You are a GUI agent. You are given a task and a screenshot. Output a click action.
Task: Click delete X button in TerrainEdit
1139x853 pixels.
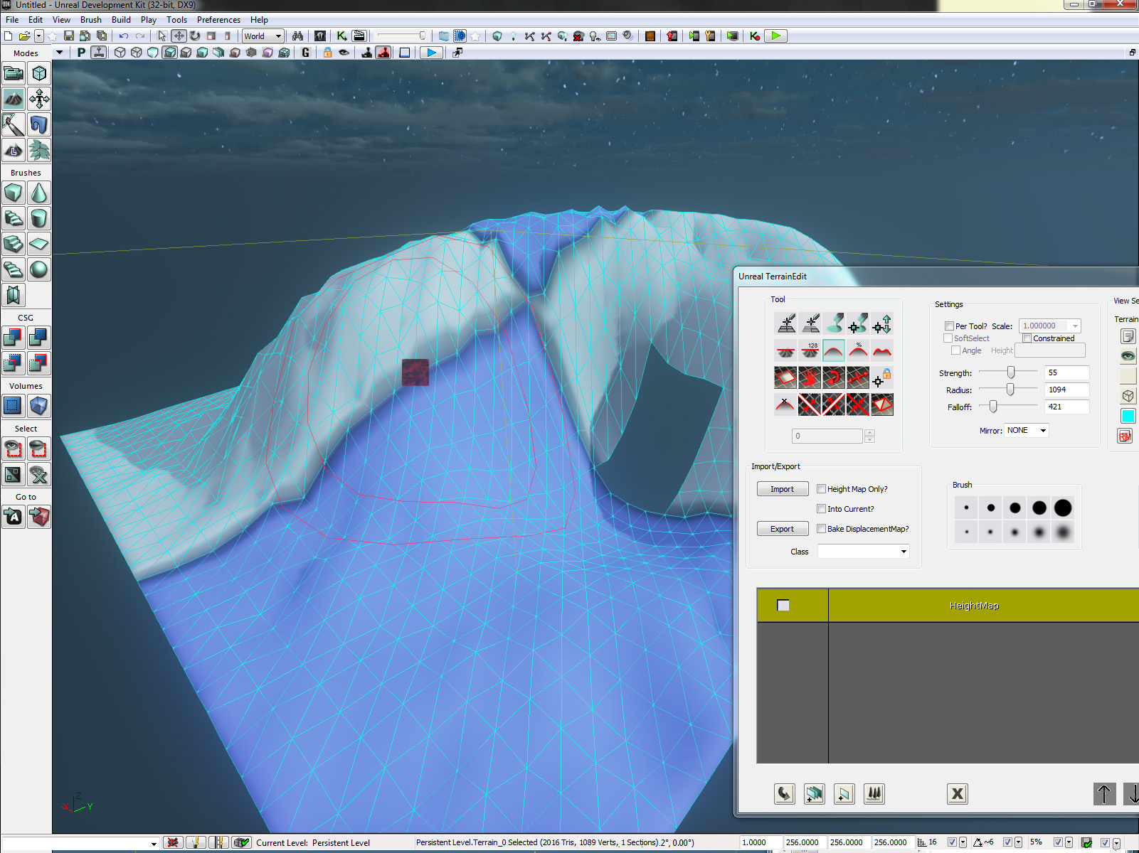tap(958, 794)
